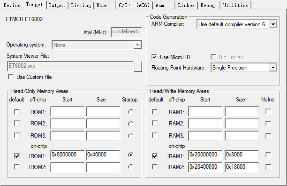Image resolution: width=287 pixels, height=186 pixels.
Task: Open the Utilities tab
Action: click(x=235, y=5)
